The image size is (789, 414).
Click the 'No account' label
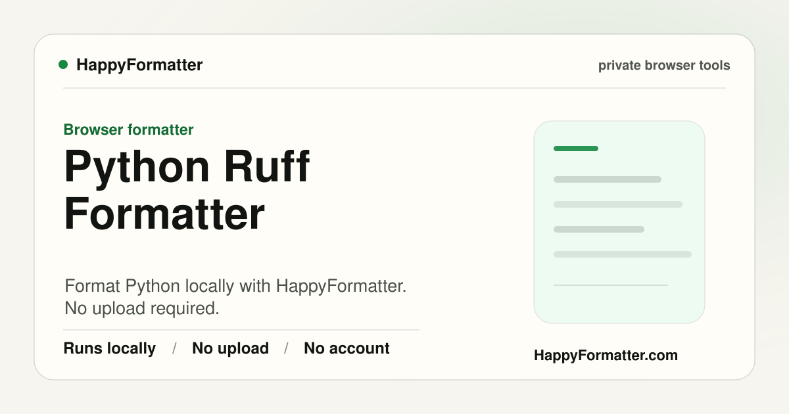[347, 348]
